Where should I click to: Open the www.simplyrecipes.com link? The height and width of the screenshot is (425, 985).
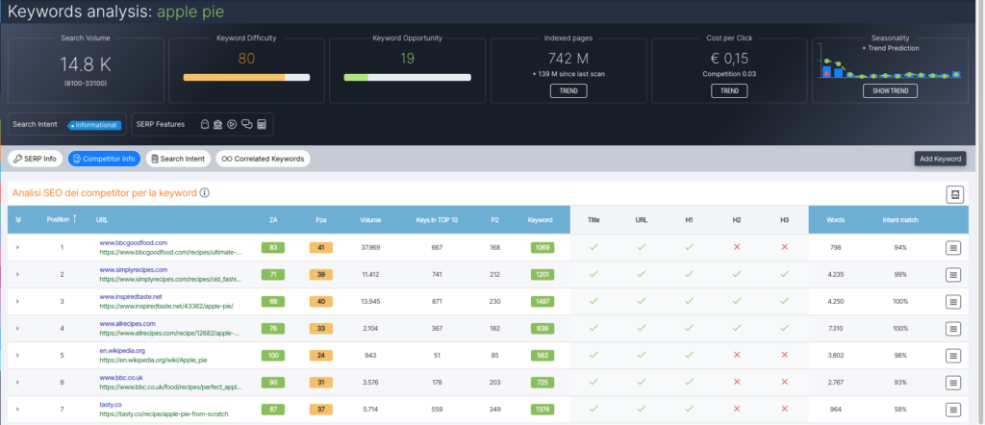133,269
